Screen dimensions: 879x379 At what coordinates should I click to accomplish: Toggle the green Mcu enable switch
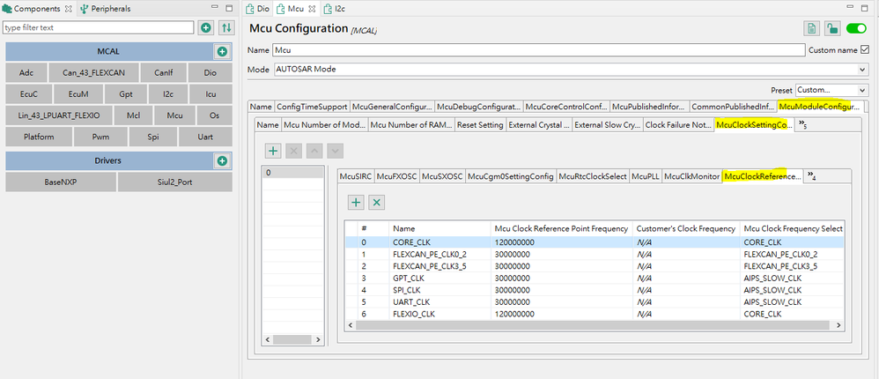click(x=856, y=28)
